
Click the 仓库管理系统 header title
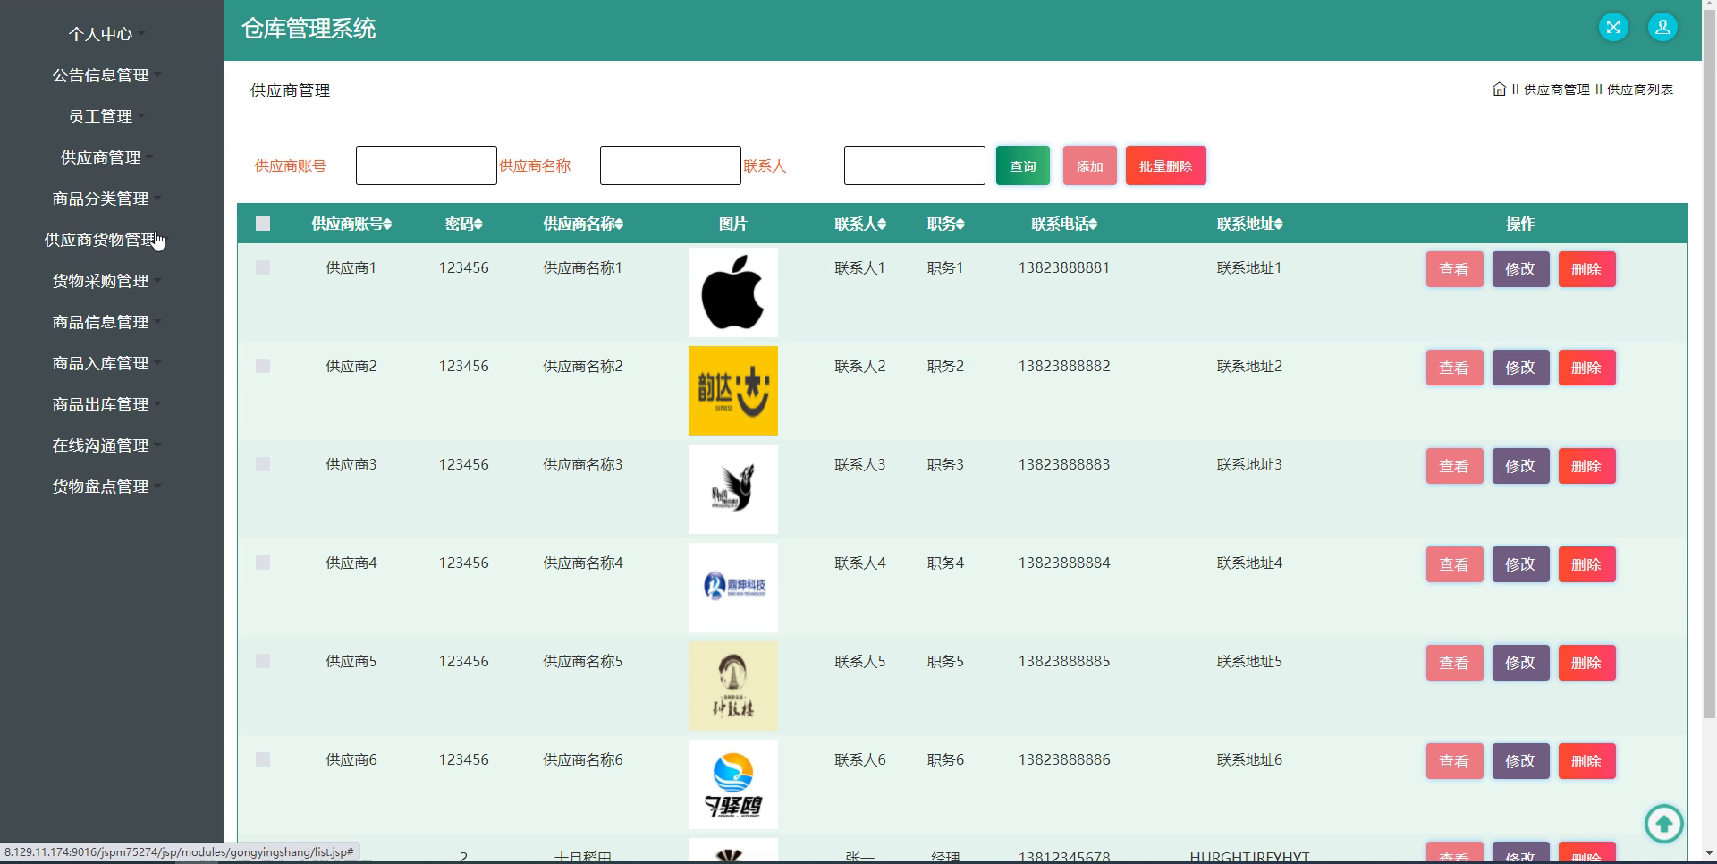(309, 29)
